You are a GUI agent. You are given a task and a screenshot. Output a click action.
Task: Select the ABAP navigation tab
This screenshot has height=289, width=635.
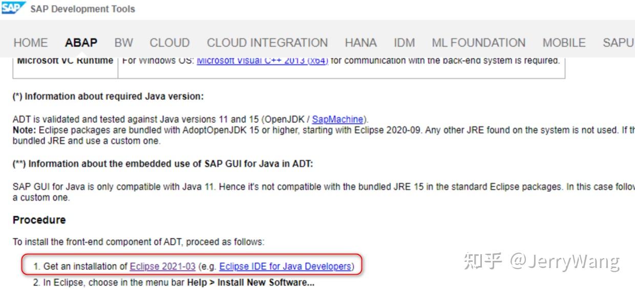(81, 42)
